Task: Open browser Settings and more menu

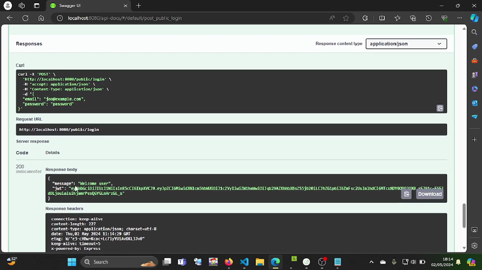Action: (459, 18)
